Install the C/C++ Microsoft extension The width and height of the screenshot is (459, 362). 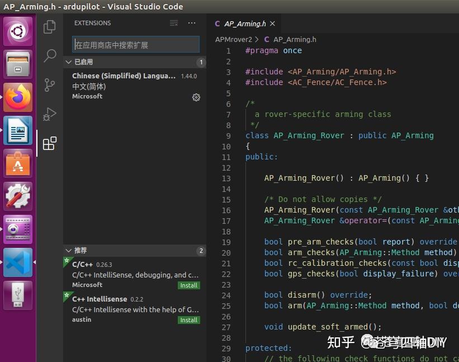point(189,285)
